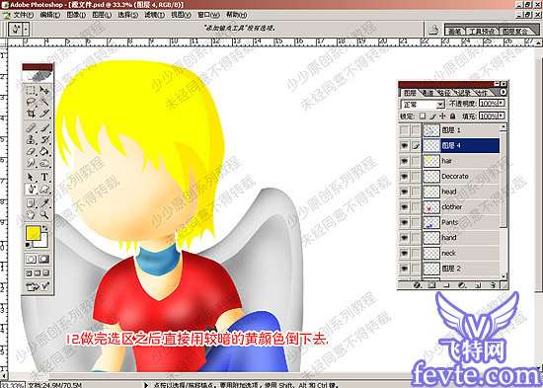Click the clother layer thumbnail

point(431,206)
